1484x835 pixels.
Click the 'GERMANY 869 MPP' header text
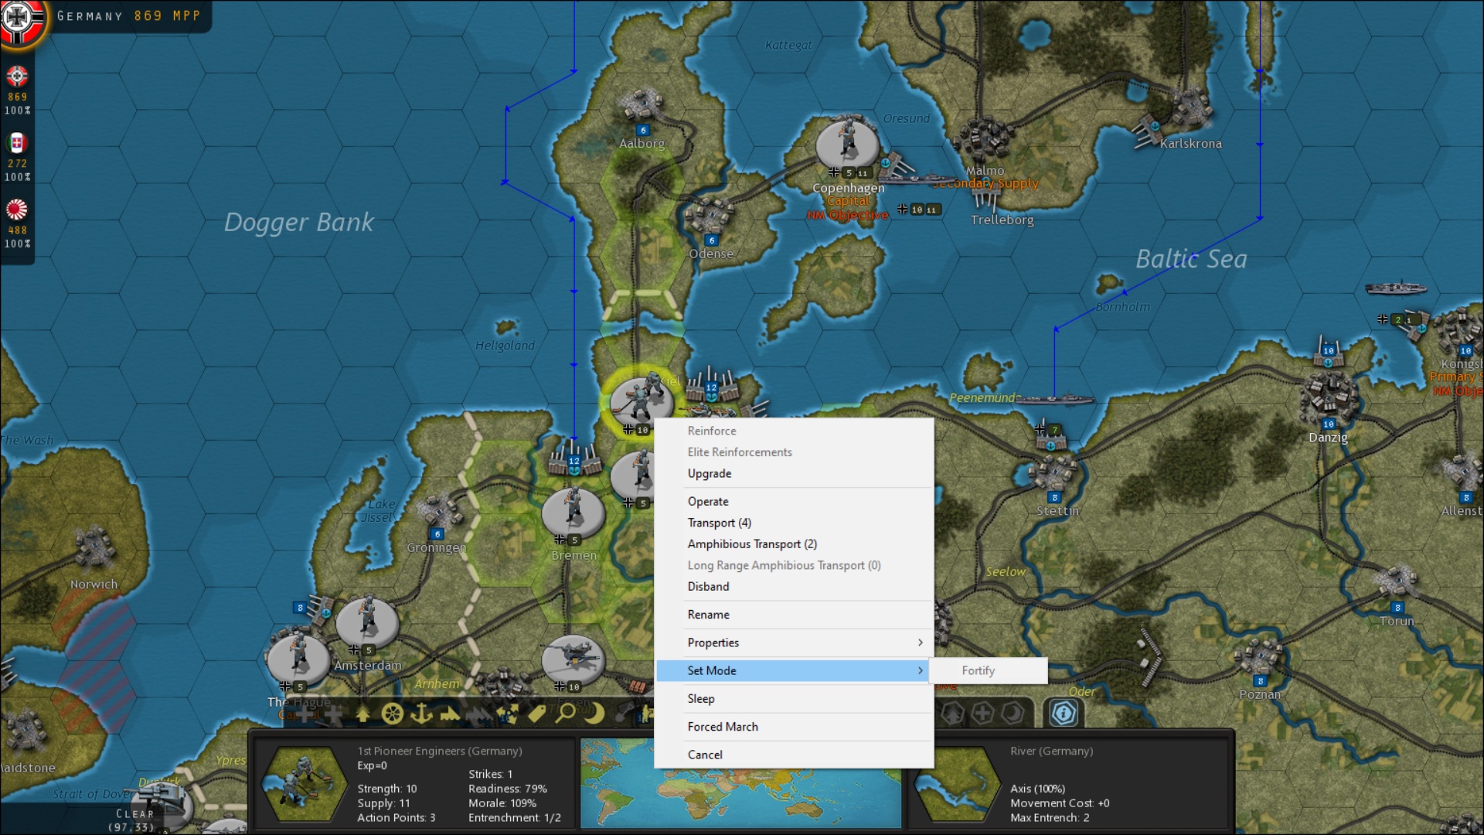pyautogui.click(x=128, y=15)
